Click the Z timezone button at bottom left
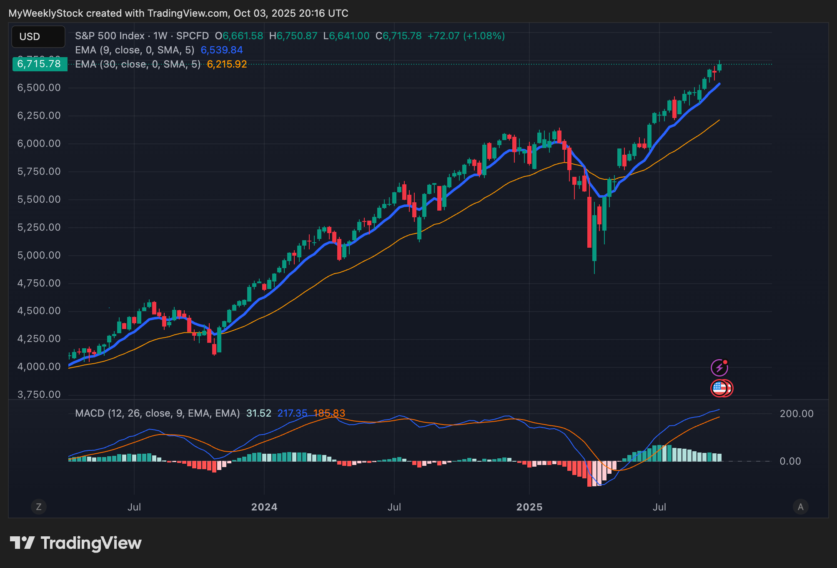The image size is (837, 568). [39, 507]
